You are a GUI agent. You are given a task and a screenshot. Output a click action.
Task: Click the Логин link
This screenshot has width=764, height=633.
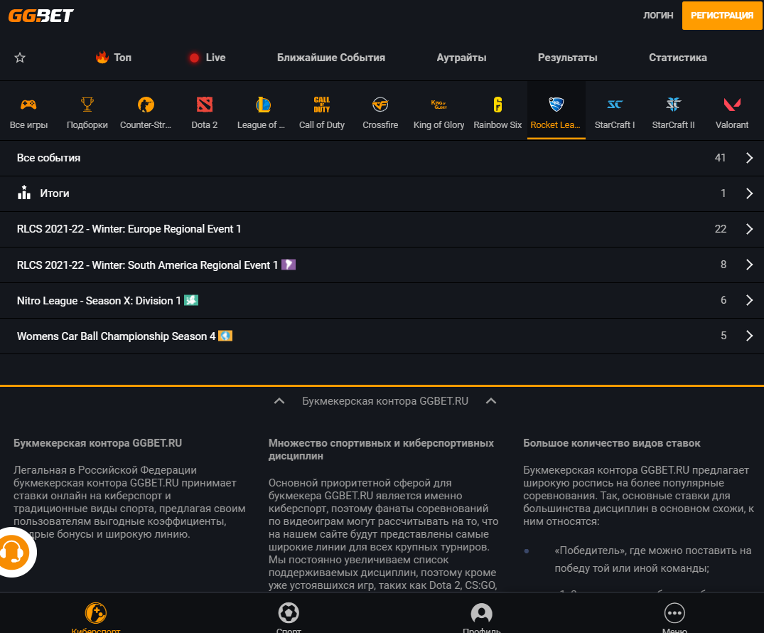657,15
